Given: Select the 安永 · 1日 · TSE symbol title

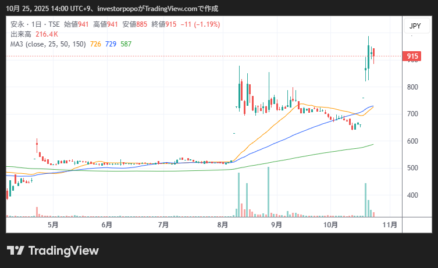Looking at the screenshot, I should click(35, 26).
